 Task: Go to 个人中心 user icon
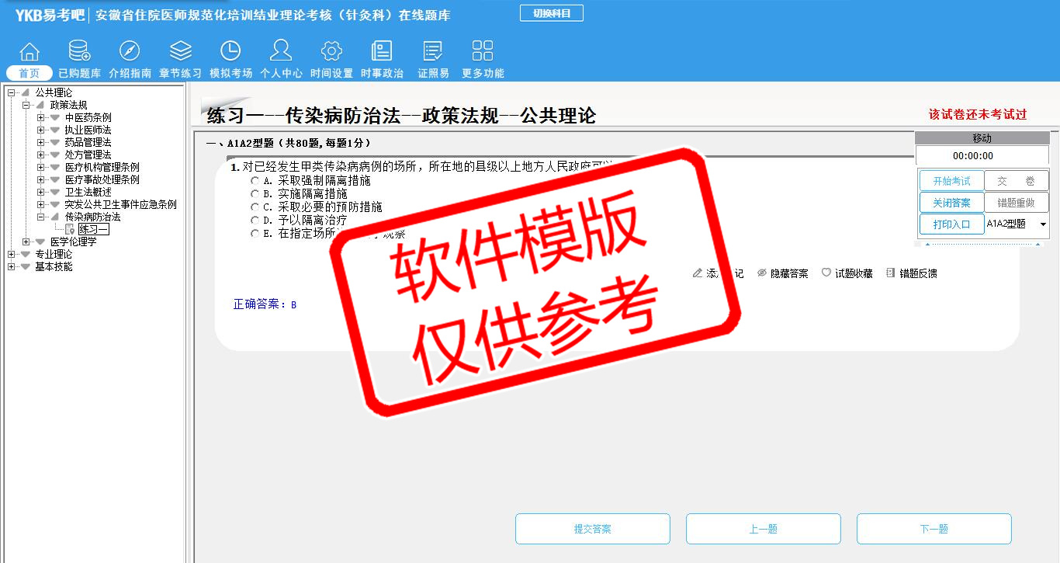click(281, 52)
